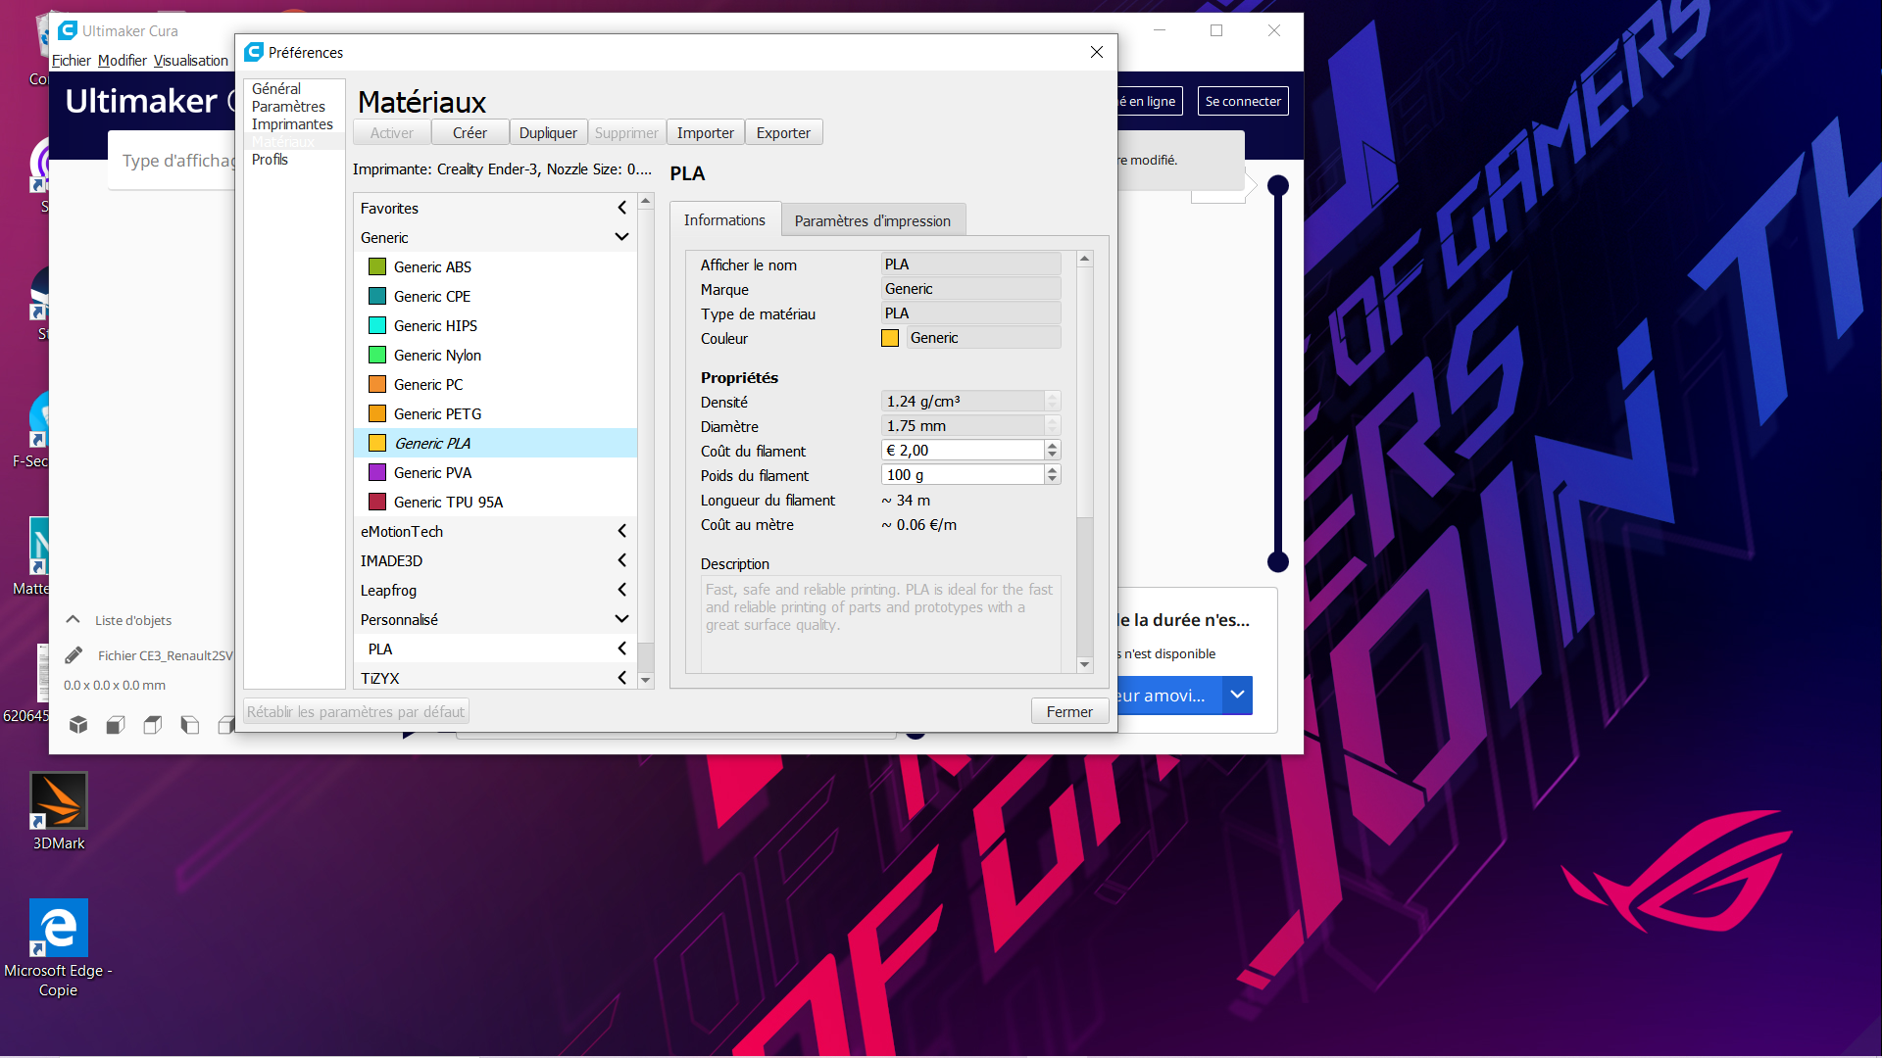Screen dimensions: 1882x1058
Task: Switch to Paramètres d'impression tab
Action: click(872, 221)
